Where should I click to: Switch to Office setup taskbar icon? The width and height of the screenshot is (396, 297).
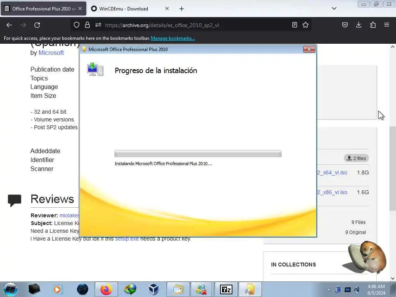pyautogui.click(x=250, y=289)
